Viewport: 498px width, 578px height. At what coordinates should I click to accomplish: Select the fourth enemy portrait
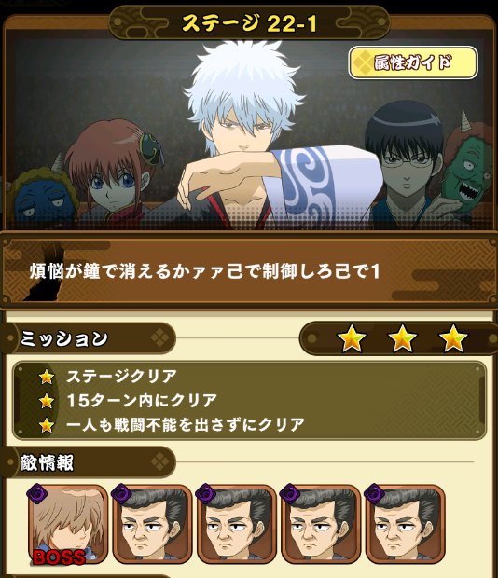coord(321,525)
